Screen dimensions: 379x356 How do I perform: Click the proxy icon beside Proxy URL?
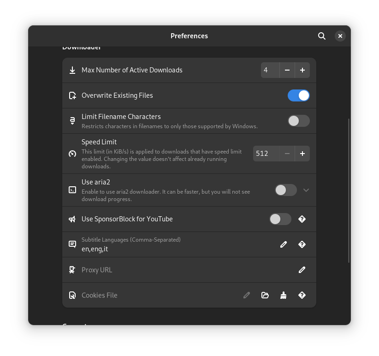72,270
